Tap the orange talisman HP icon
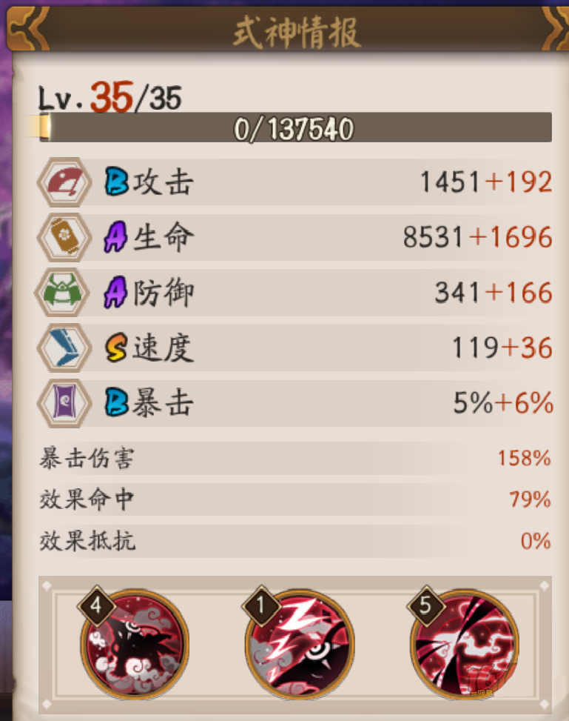Image resolution: width=569 pixels, height=721 pixels. click(64, 237)
